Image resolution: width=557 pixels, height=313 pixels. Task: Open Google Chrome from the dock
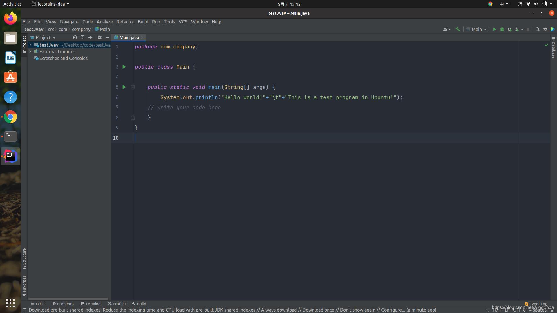coord(10,117)
